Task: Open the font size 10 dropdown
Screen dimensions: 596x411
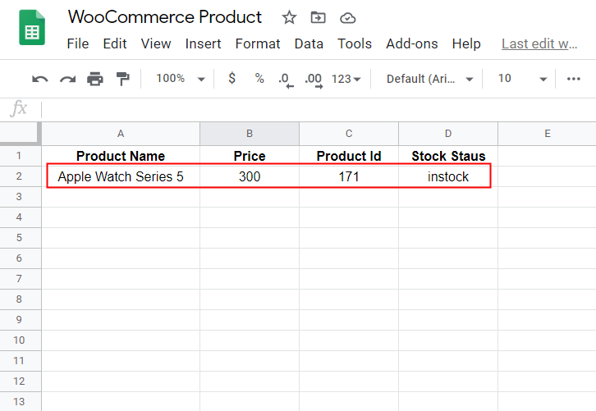Action: coord(523,79)
